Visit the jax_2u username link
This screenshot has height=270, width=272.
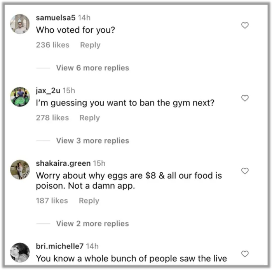(x=48, y=90)
